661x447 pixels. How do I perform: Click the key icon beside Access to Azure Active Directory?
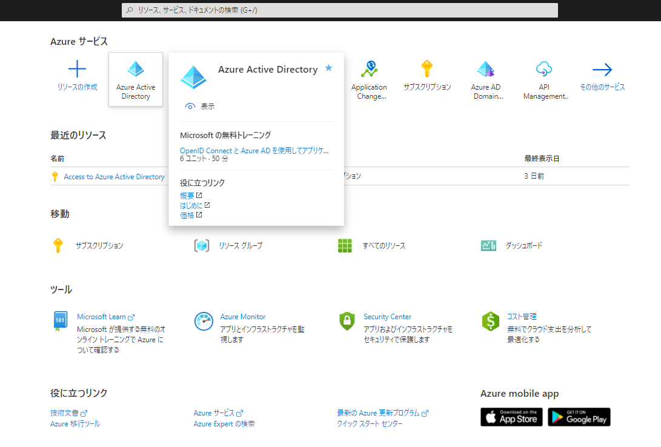[x=55, y=176]
